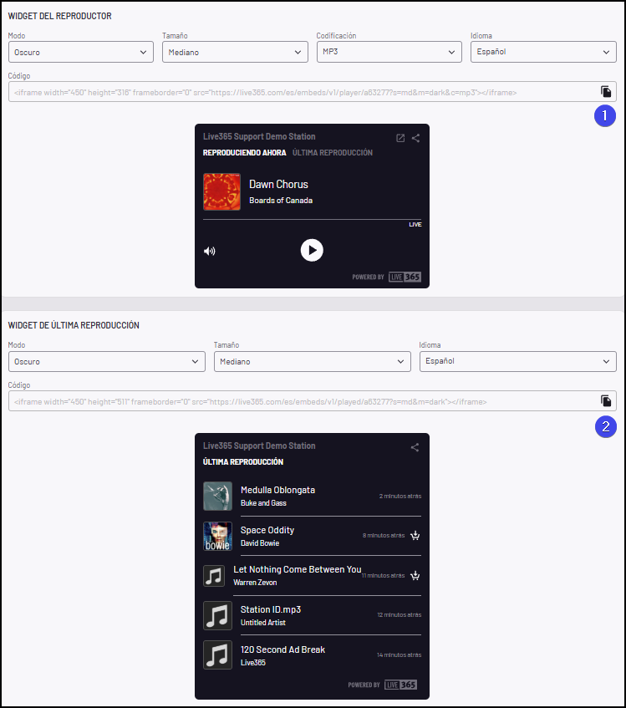The image size is (626, 708).
Task: Click the 2 minutos atrás timestamp
Action: 400,496
